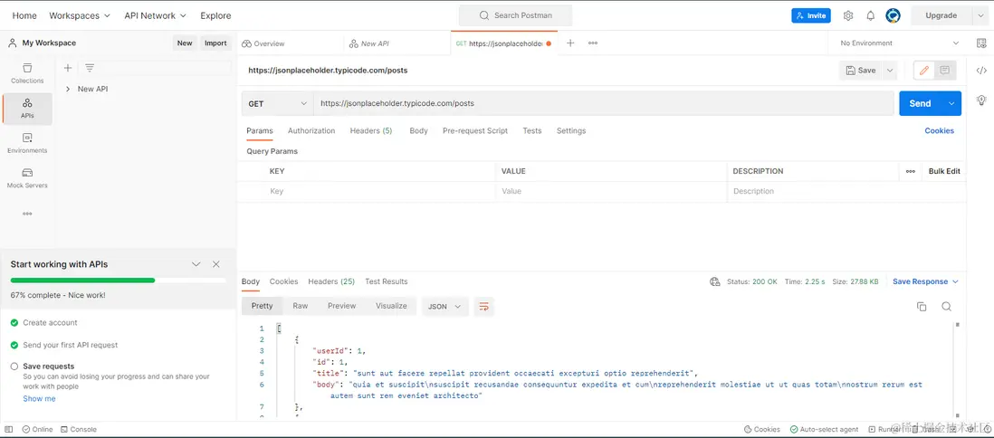Toggle line wrap icon in response toolbar
This screenshot has height=438, width=994.
click(483, 307)
